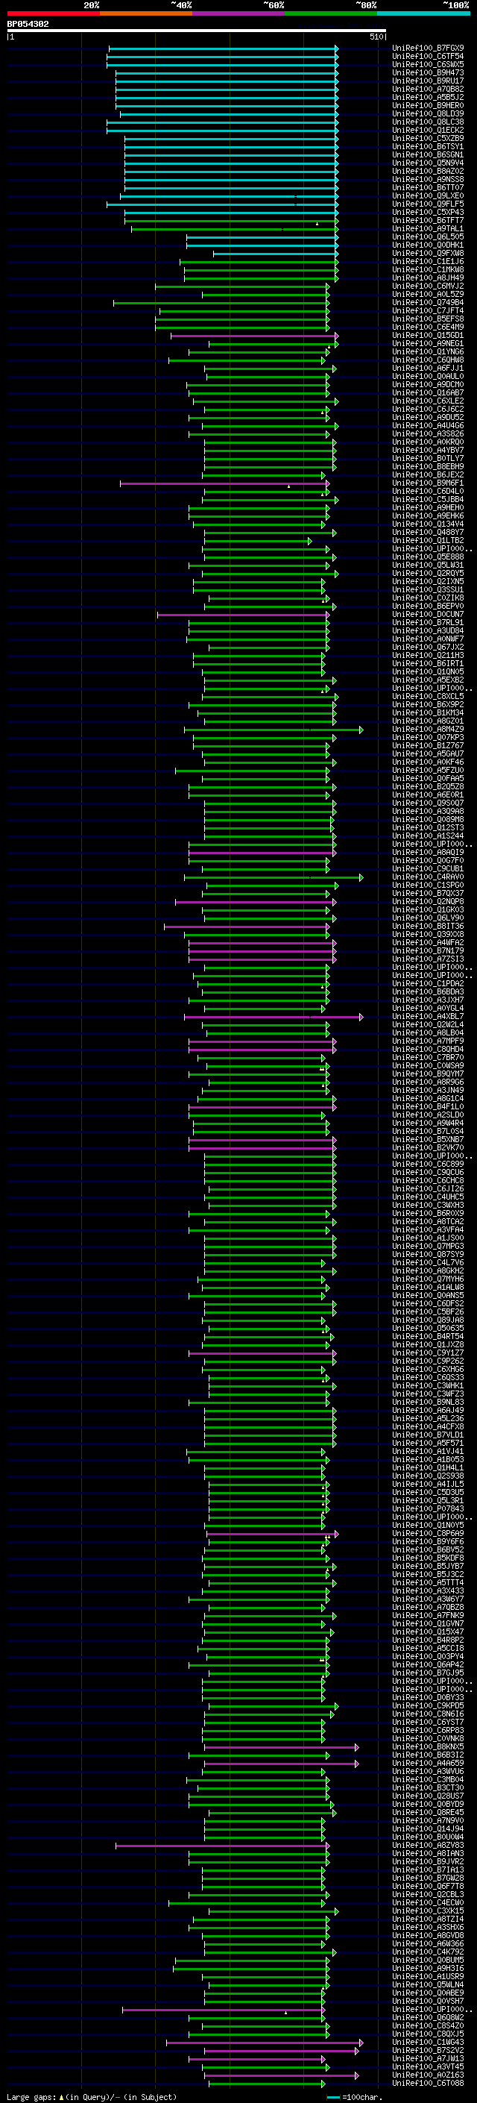Click UniRef100_A8ZV83 label

(x=428, y=1845)
